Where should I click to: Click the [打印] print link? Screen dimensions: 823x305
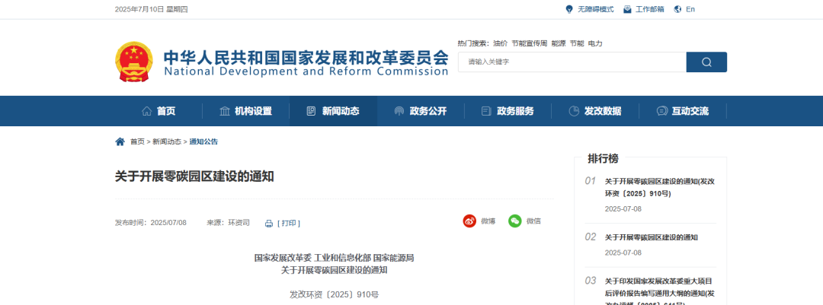(x=289, y=224)
